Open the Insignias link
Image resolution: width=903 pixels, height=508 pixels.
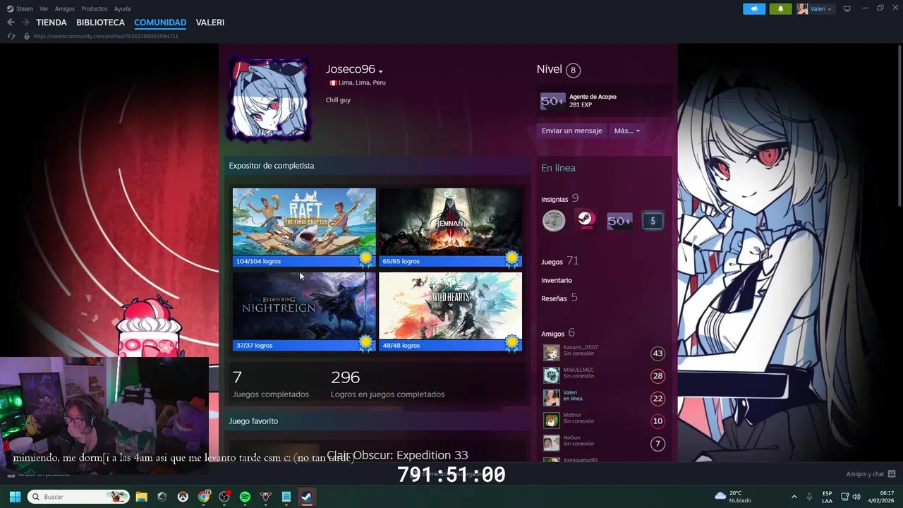(554, 199)
